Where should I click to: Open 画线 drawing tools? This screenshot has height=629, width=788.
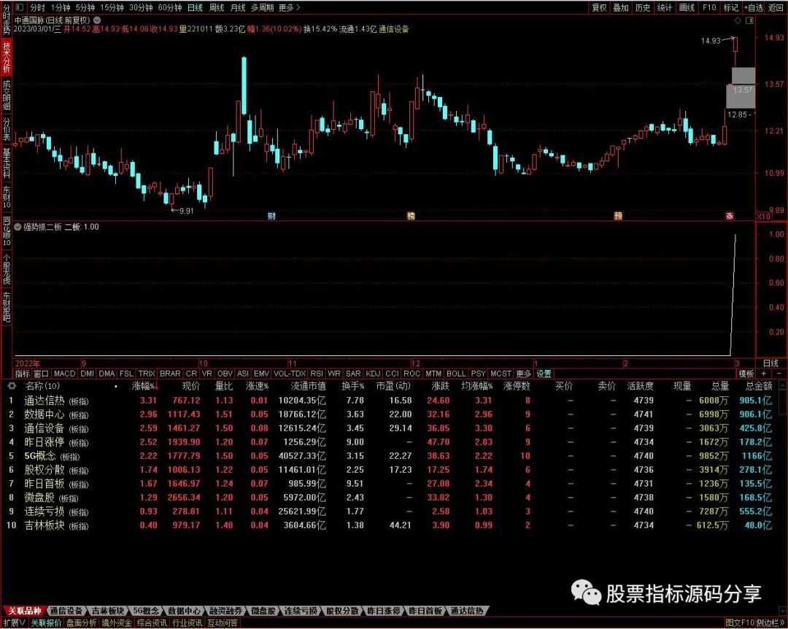click(x=687, y=7)
